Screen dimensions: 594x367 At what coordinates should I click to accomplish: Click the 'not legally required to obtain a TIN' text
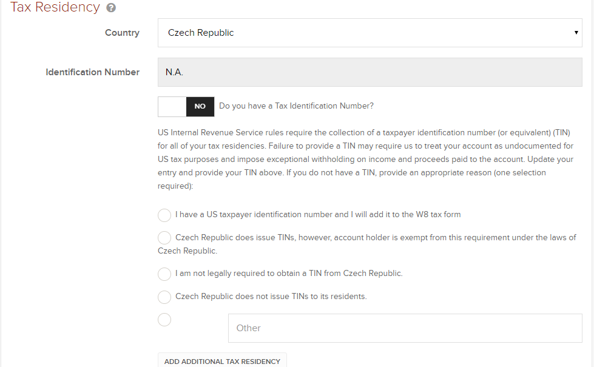[289, 274]
